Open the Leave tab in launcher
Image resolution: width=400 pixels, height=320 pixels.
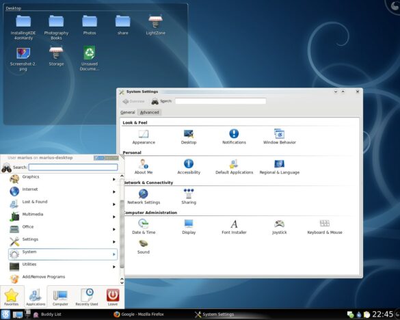pos(113,297)
